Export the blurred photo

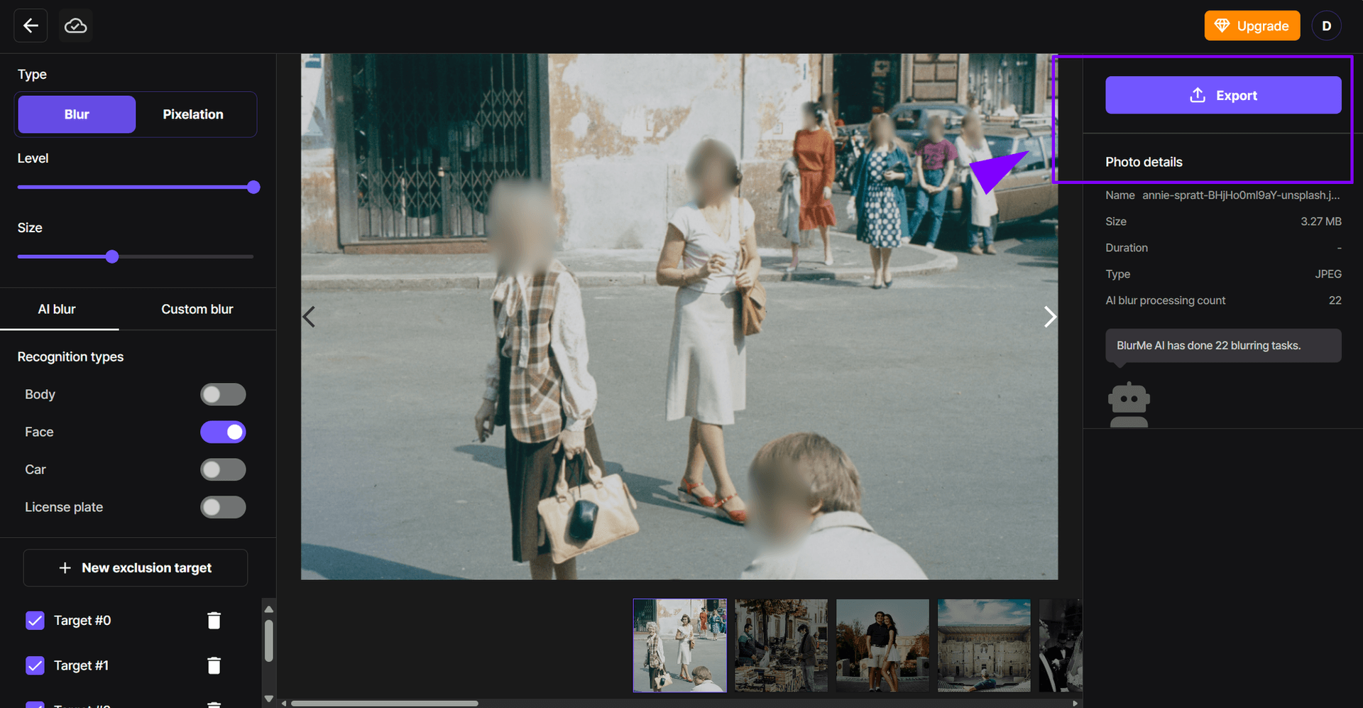[1222, 95]
